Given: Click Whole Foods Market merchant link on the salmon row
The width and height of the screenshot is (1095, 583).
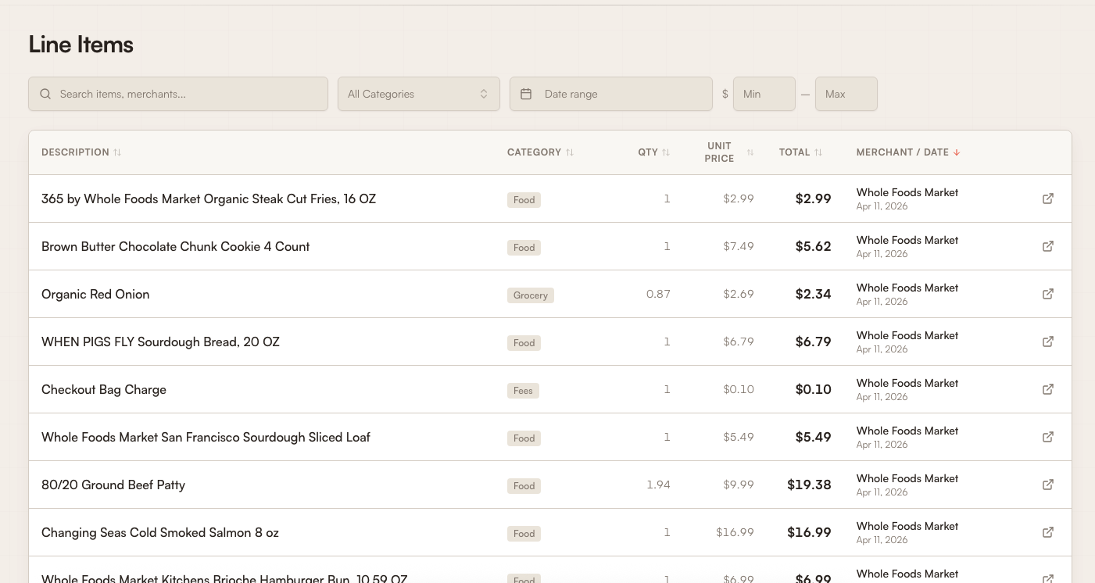Looking at the screenshot, I should (907, 526).
